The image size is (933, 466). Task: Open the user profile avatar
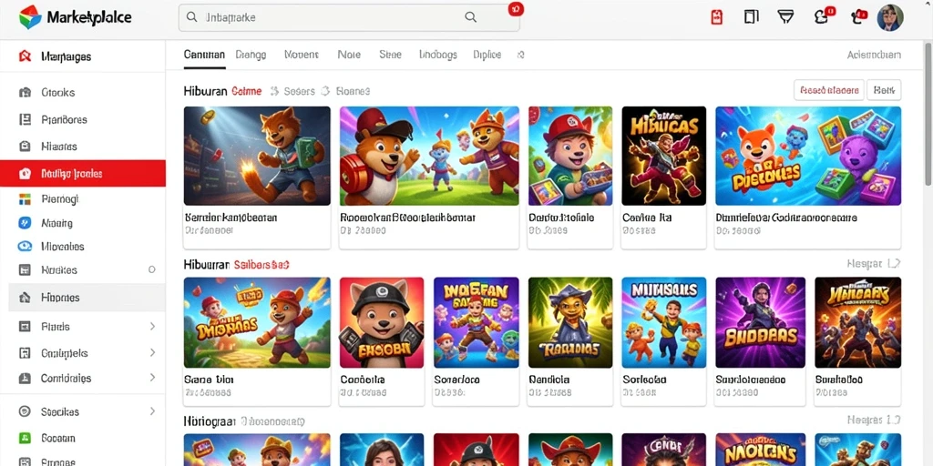point(890,18)
